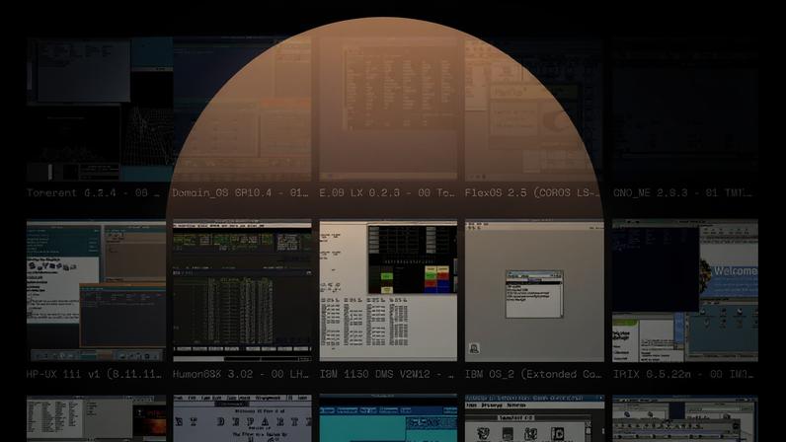The height and width of the screenshot is (442, 786).
Task: Click the 'HP-UX 11i v1' caption text
Action: [x=94, y=374]
